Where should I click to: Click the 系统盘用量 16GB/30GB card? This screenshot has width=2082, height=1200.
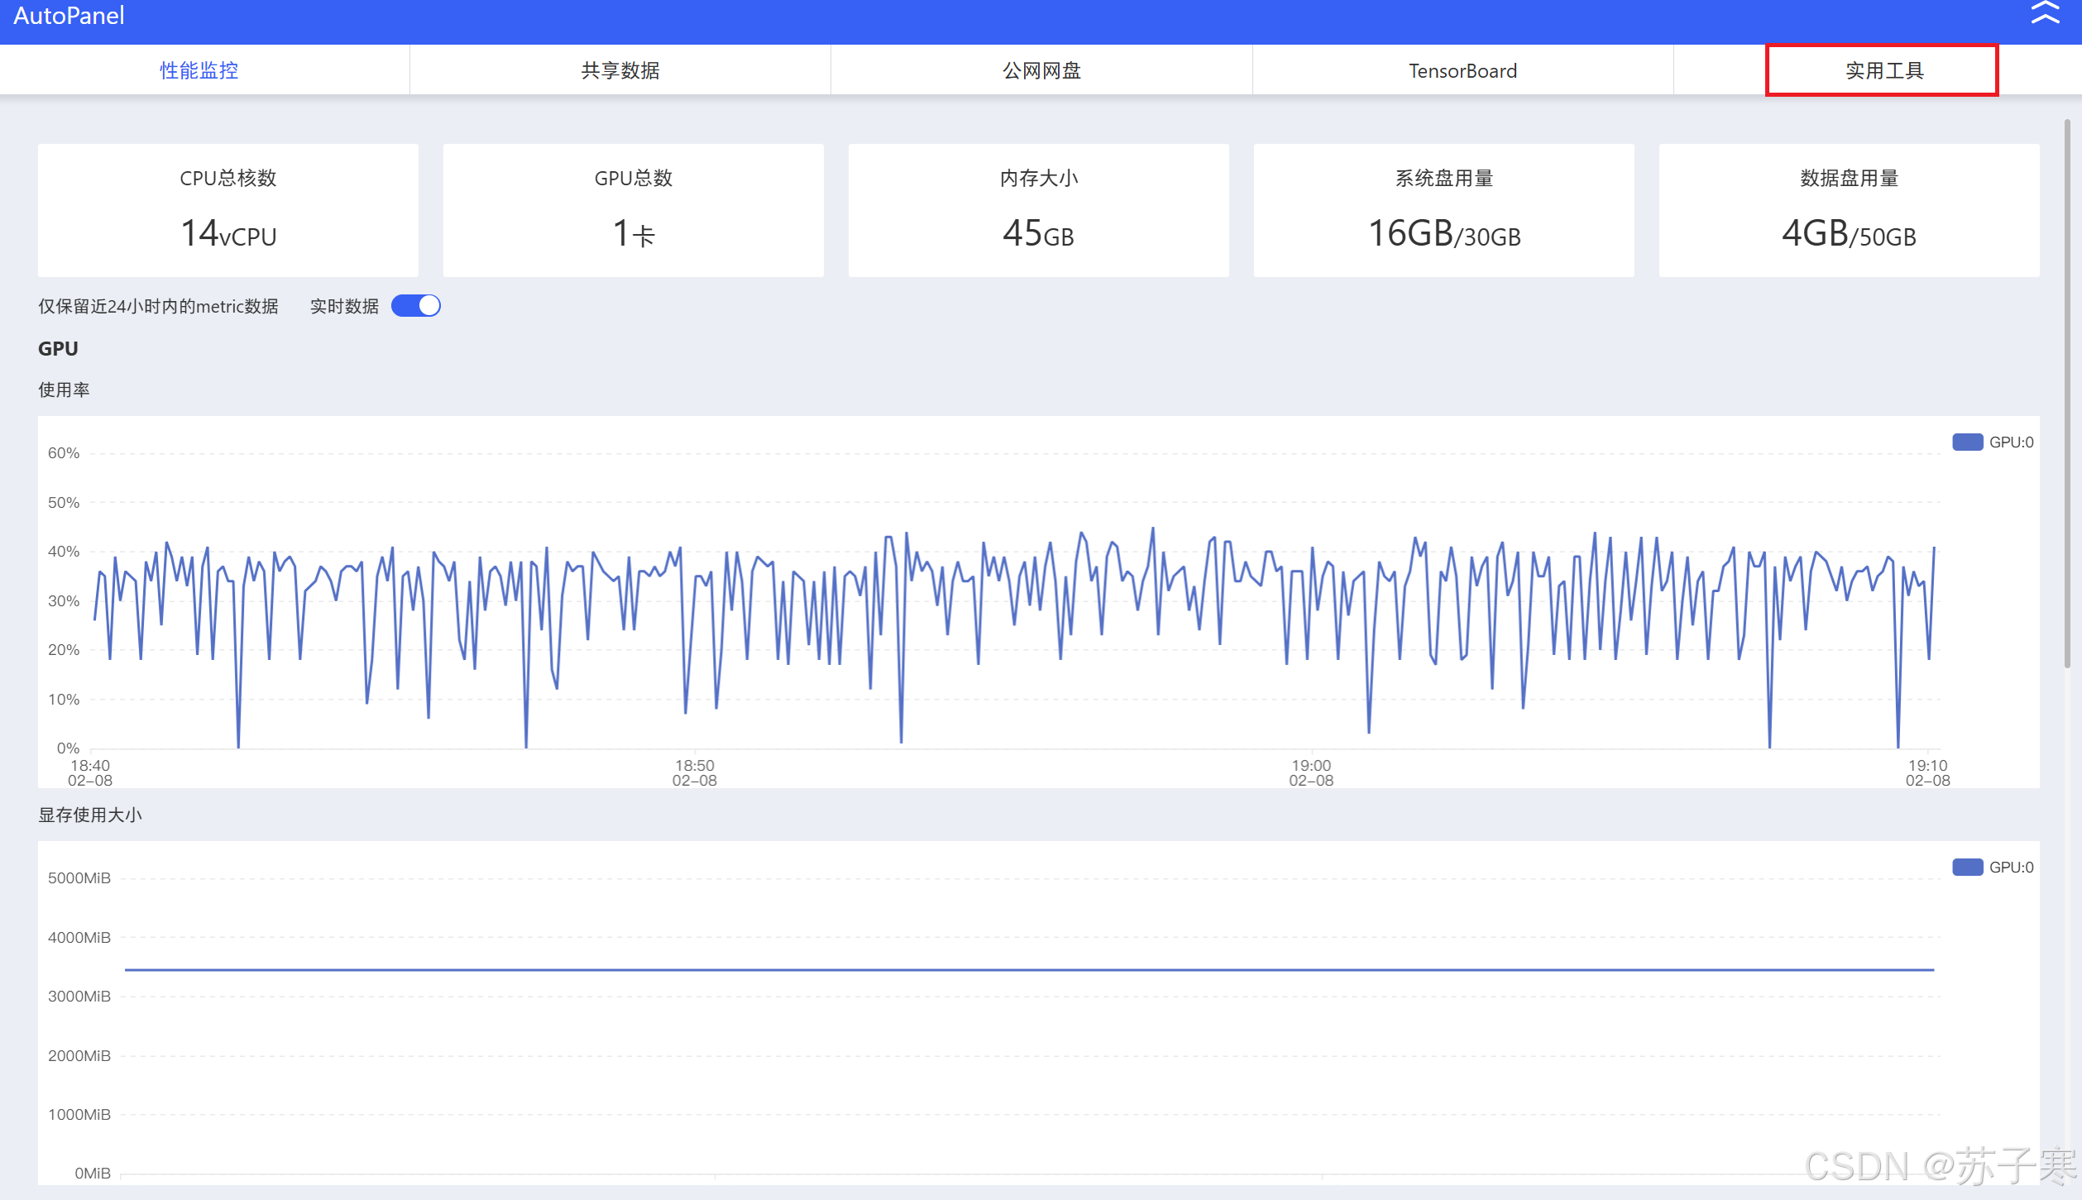tap(1444, 211)
